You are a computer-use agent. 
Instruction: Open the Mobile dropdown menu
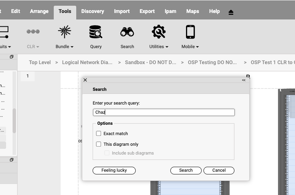[x=197, y=47]
